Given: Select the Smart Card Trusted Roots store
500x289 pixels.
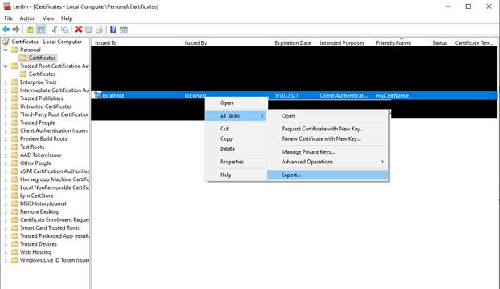Looking at the screenshot, I should [50, 228].
